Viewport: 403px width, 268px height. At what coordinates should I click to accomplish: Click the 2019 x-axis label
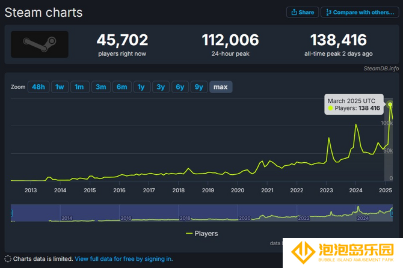(208, 190)
